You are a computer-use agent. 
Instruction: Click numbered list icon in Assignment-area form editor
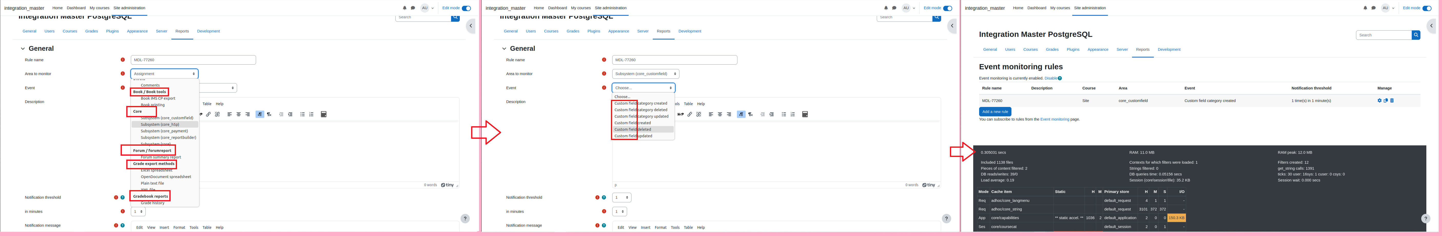311,114
